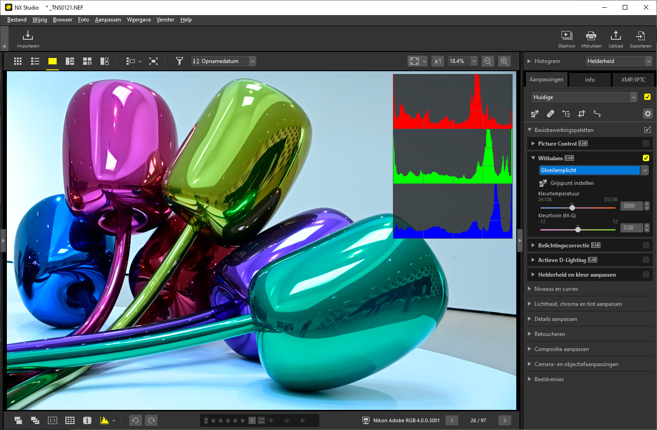Zoom out with the magnifier minus

(488, 61)
